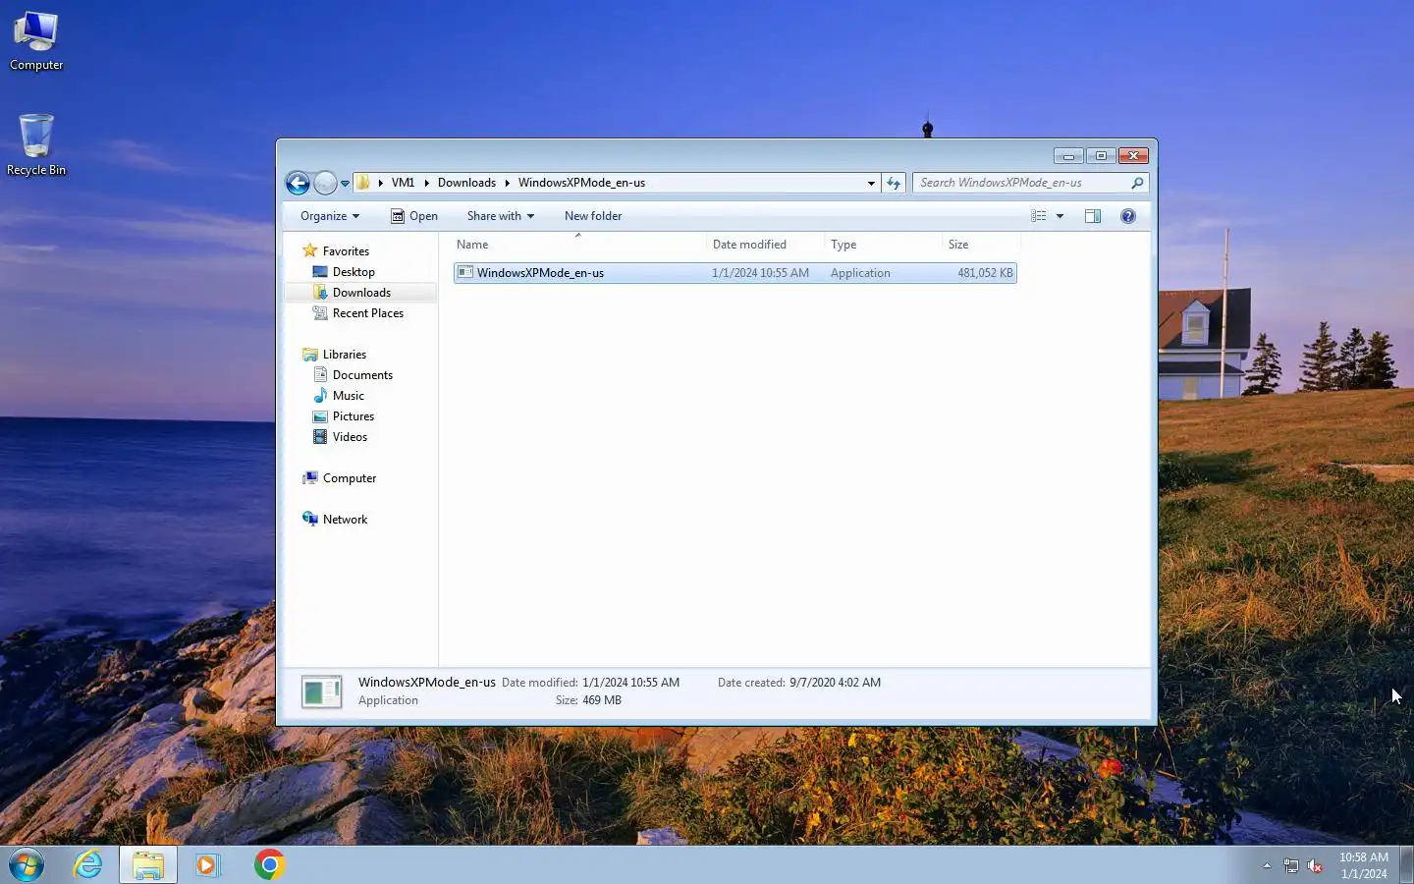The width and height of the screenshot is (1414, 884).
Task: Select Downloads in the address breadcrumb
Action: [466, 183]
